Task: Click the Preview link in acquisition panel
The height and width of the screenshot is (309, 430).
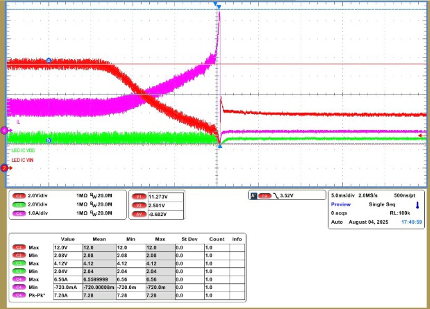Action: [x=341, y=205]
